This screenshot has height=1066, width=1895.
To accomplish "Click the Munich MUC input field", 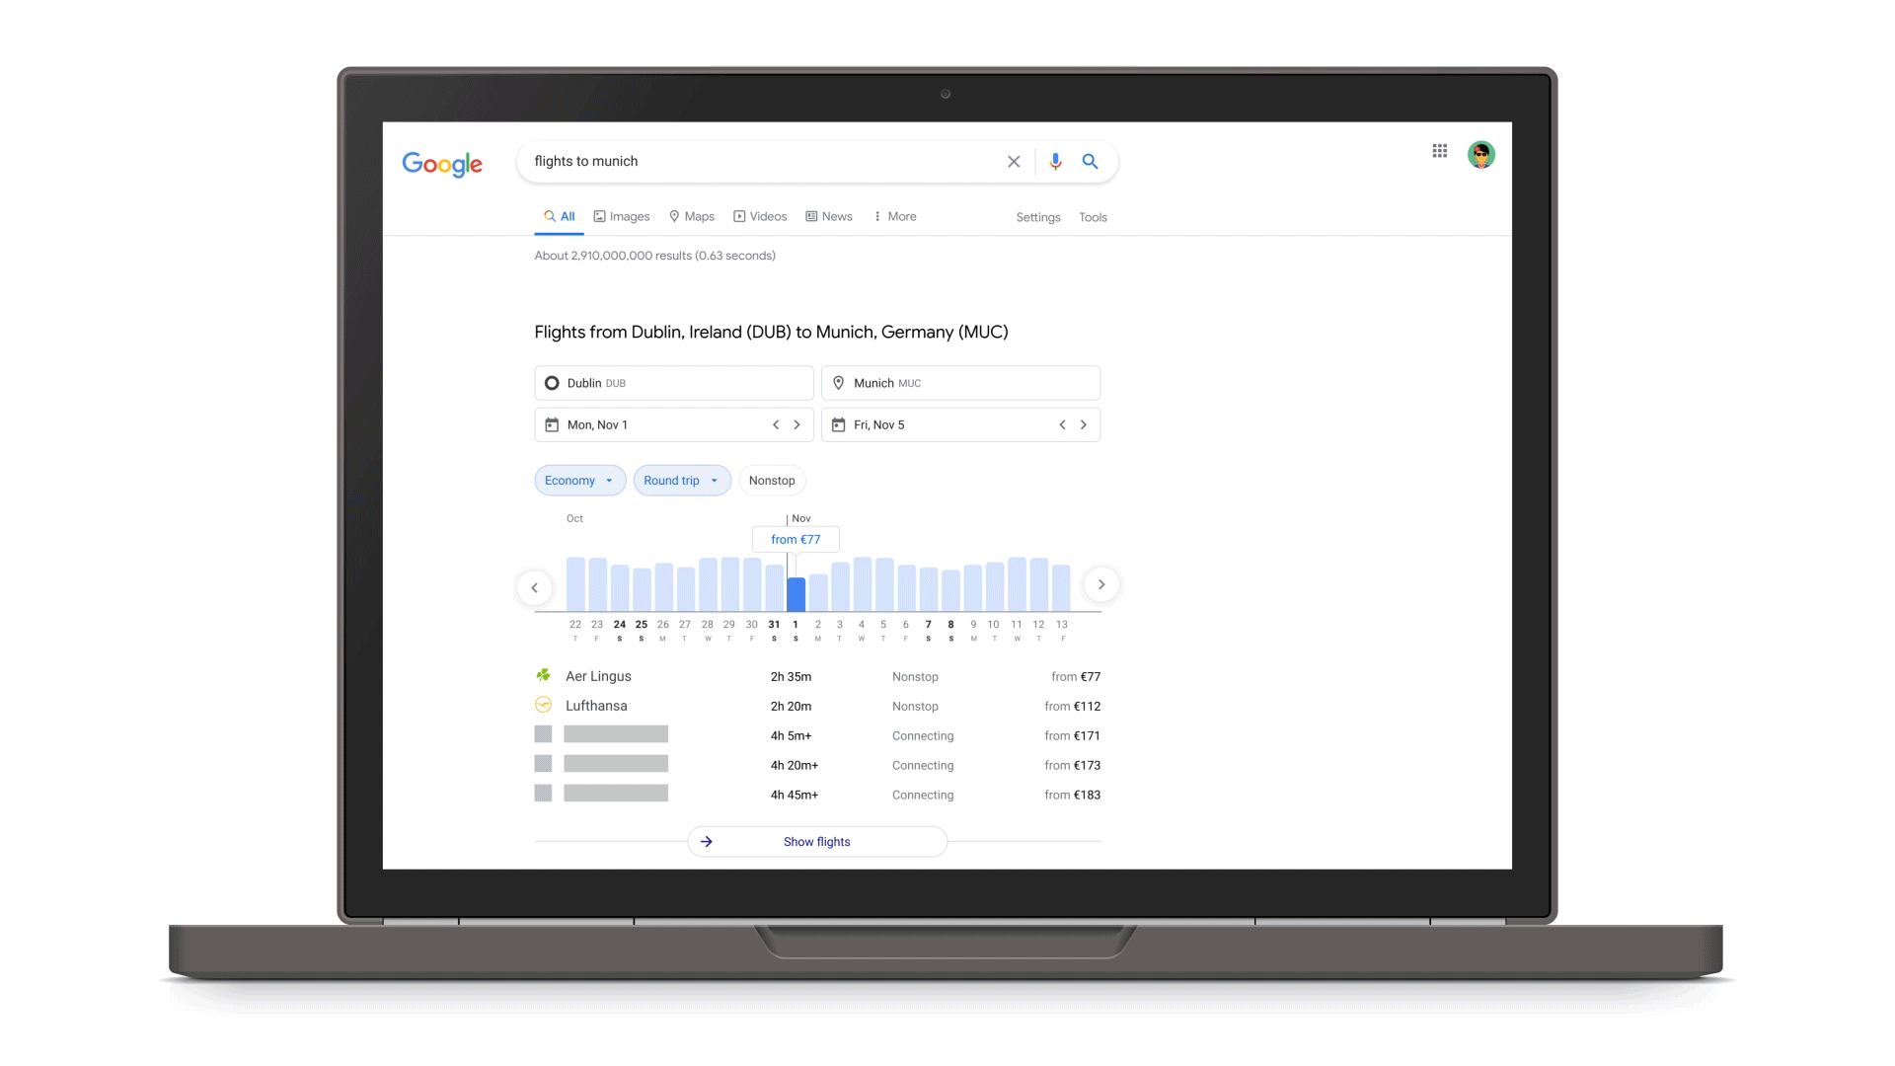I will (960, 383).
